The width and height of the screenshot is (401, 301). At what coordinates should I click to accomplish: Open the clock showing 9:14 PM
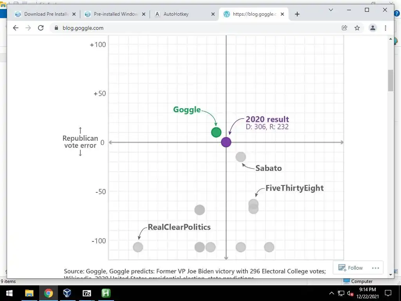[x=367, y=293]
